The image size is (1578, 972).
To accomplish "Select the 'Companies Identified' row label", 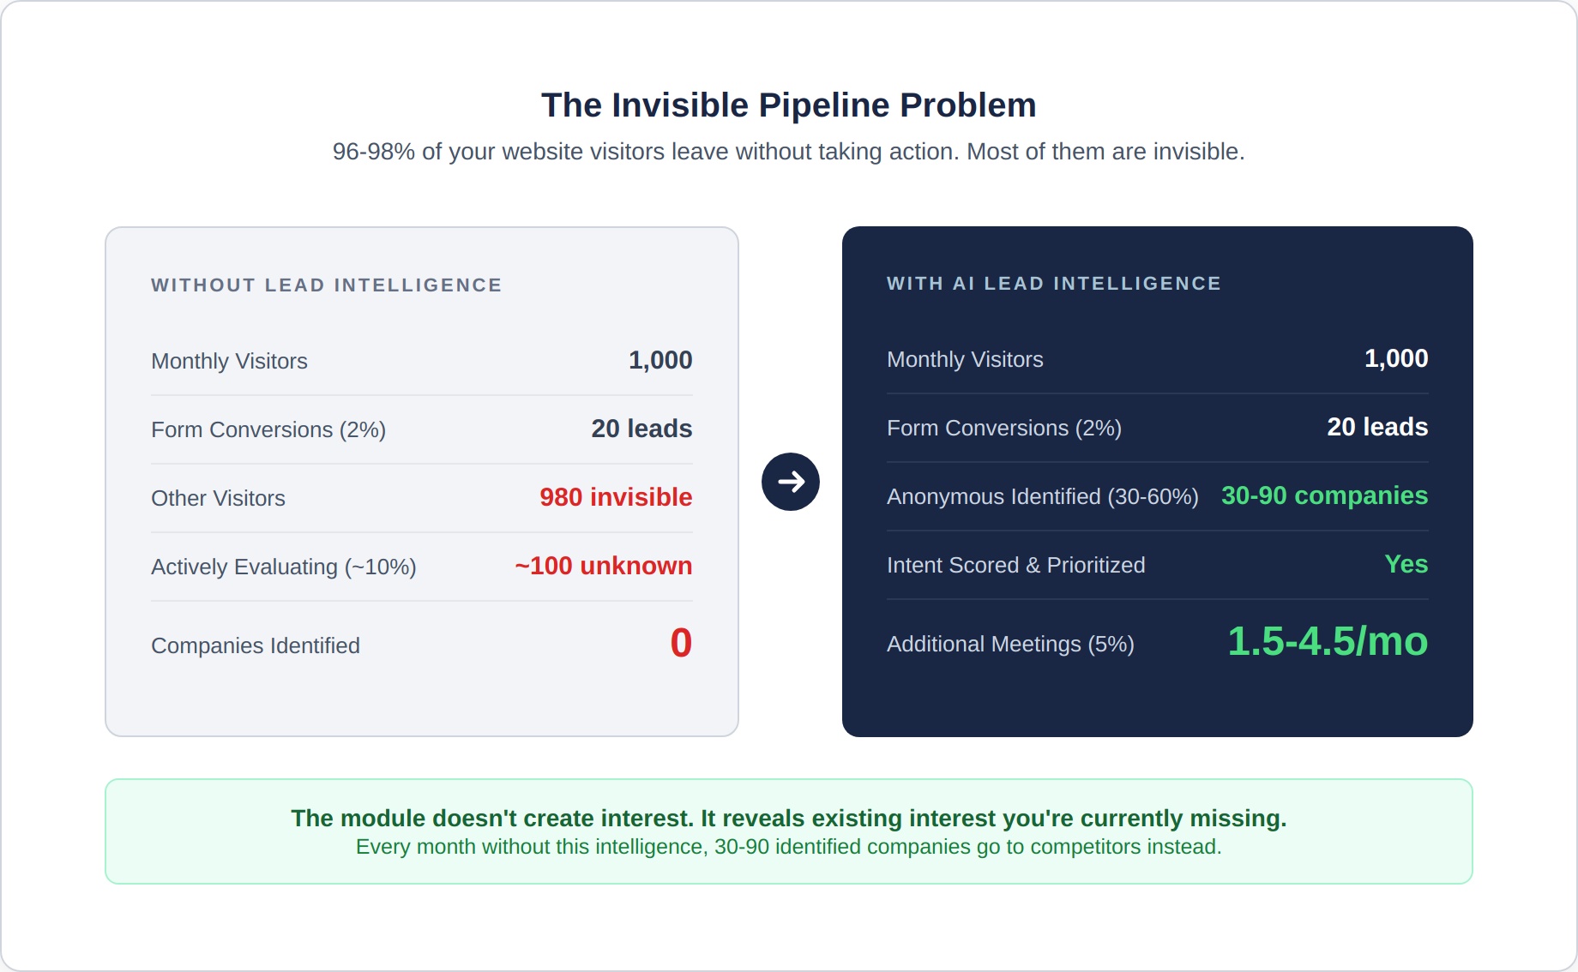I will click(255, 646).
